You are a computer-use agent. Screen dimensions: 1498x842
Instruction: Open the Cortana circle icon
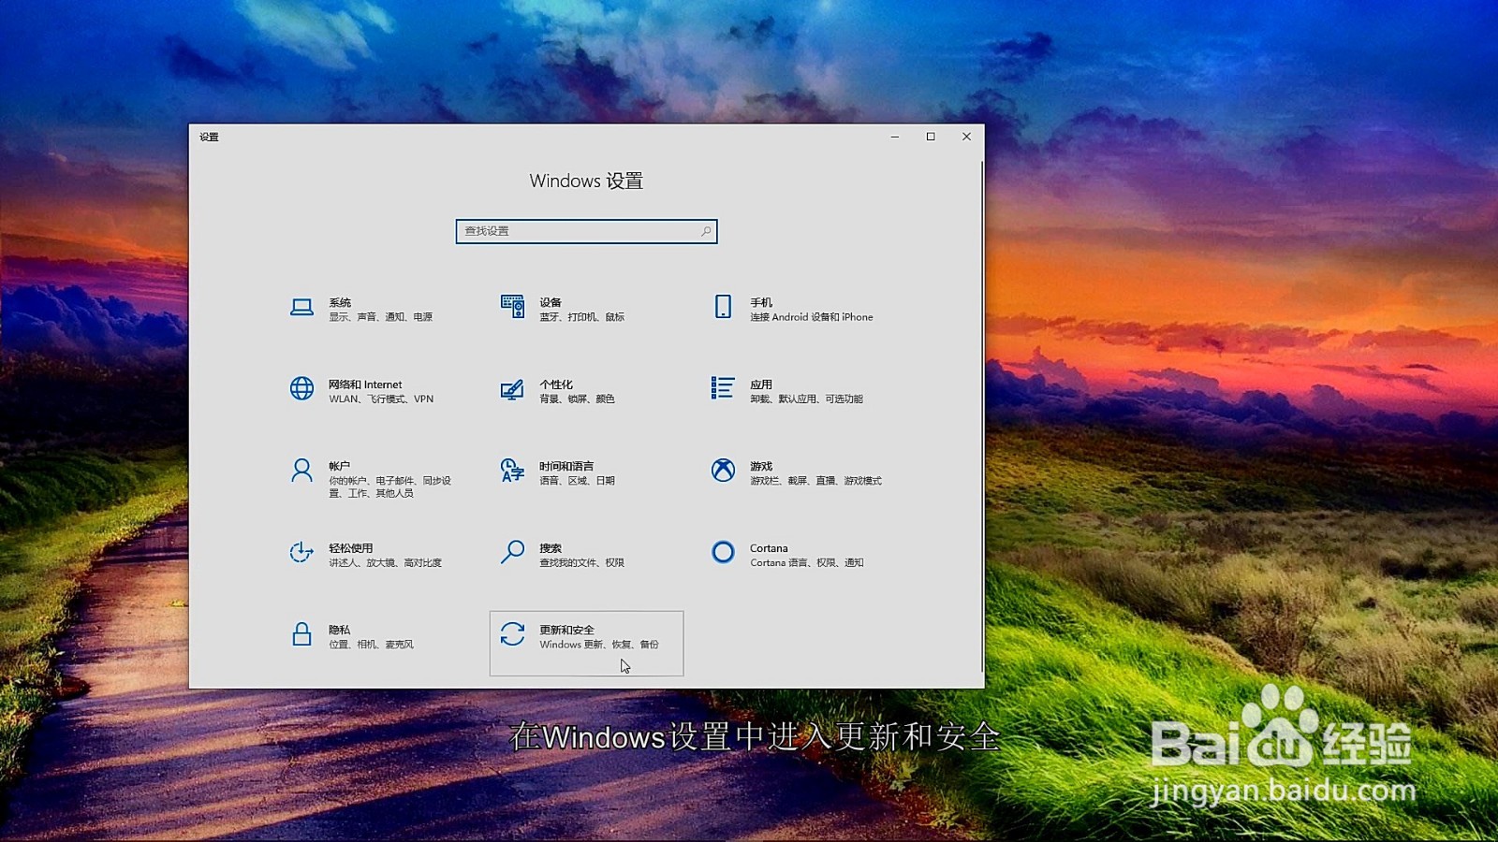[723, 552]
